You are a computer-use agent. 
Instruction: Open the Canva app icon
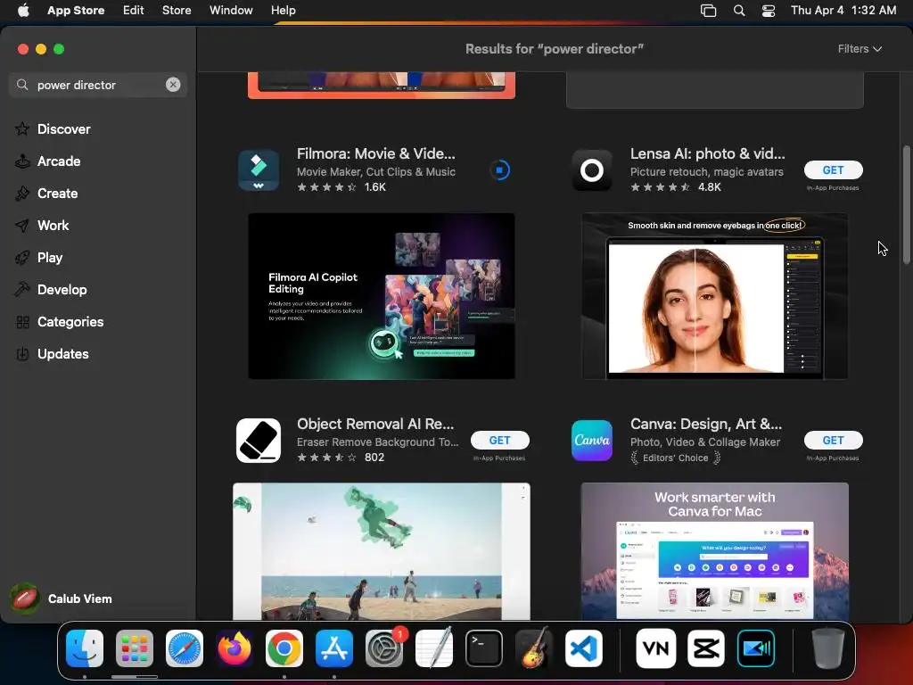[x=592, y=441]
